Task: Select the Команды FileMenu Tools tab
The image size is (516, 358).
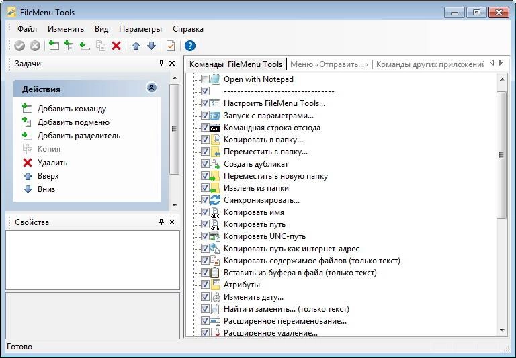Action: tap(236, 64)
